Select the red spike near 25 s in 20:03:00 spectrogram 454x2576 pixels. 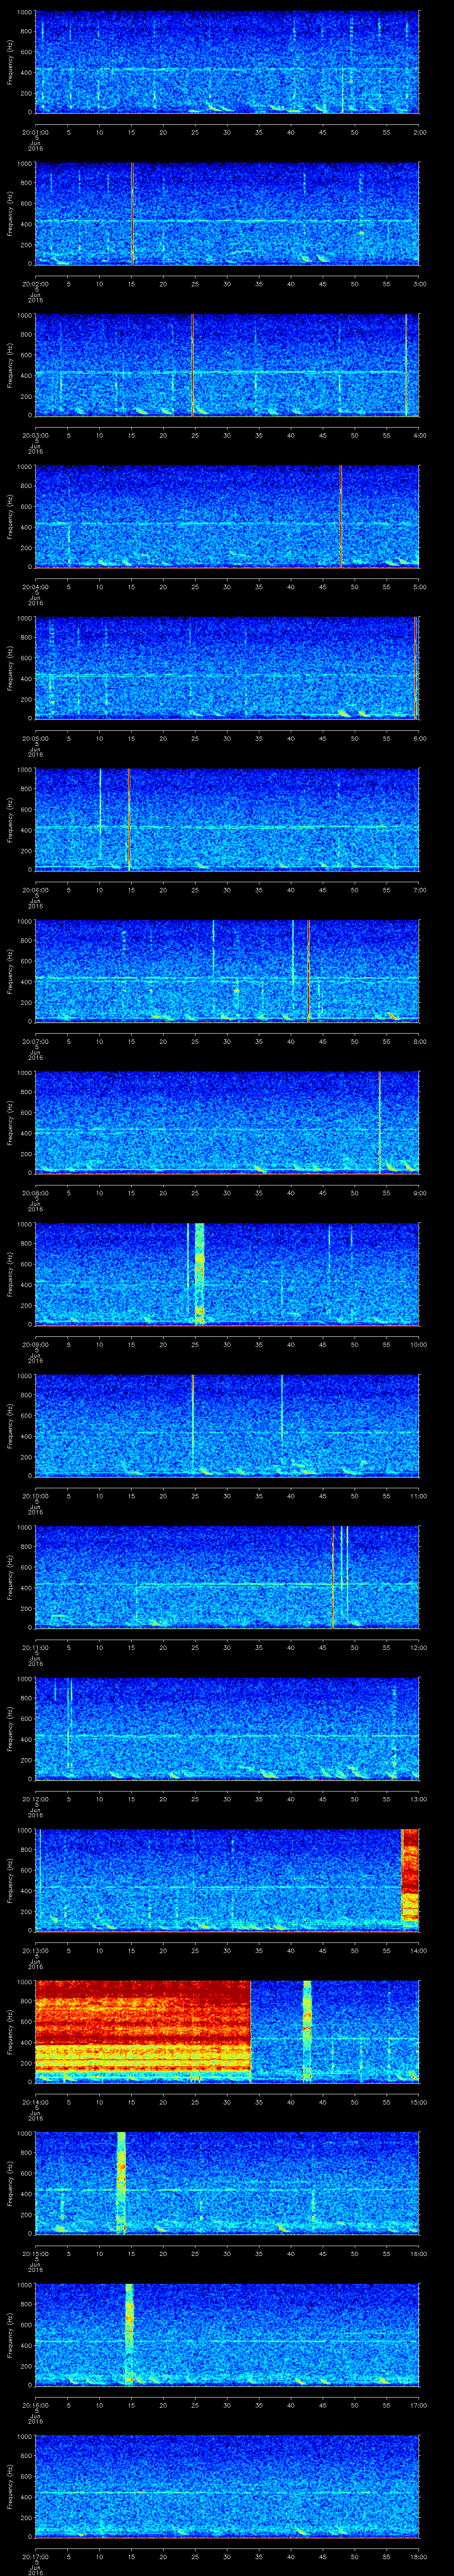pos(192,364)
